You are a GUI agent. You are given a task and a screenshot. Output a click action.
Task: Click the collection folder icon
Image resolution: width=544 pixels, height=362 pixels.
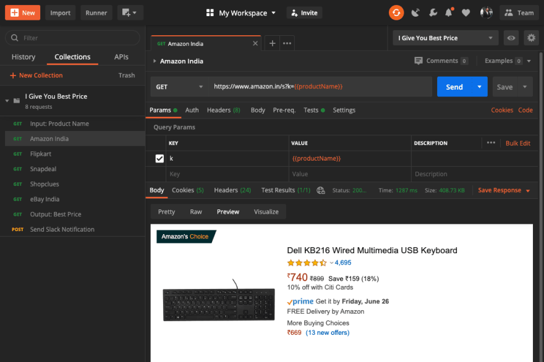tap(17, 101)
